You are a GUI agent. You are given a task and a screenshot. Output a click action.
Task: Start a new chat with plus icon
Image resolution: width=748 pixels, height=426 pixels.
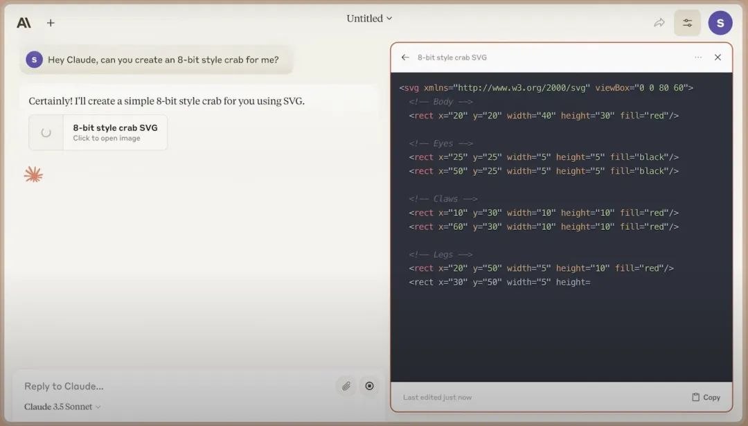(x=51, y=23)
